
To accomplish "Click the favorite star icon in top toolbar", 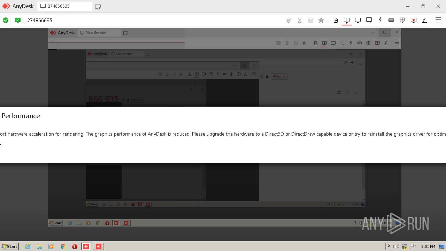I will pos(321,20).
